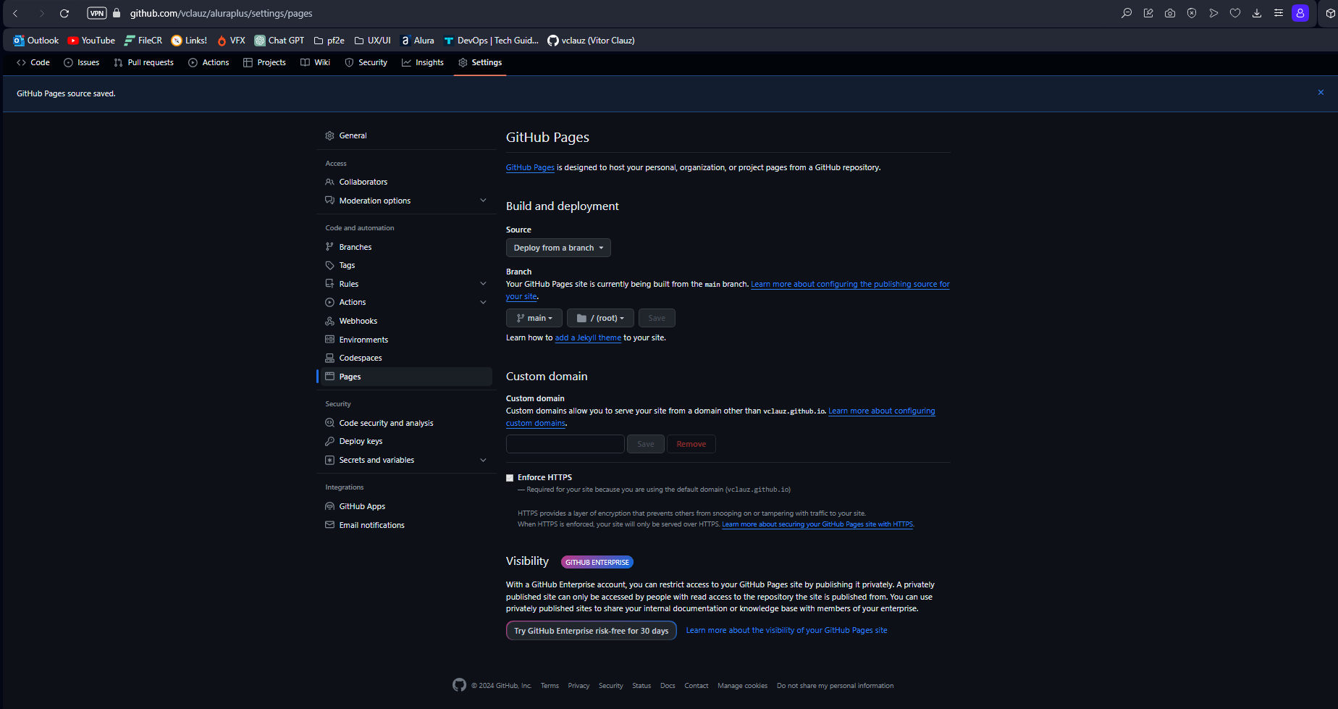Open the Insights tab
The width and height of the screenshot is (1338, 709).
pos(423,62)
